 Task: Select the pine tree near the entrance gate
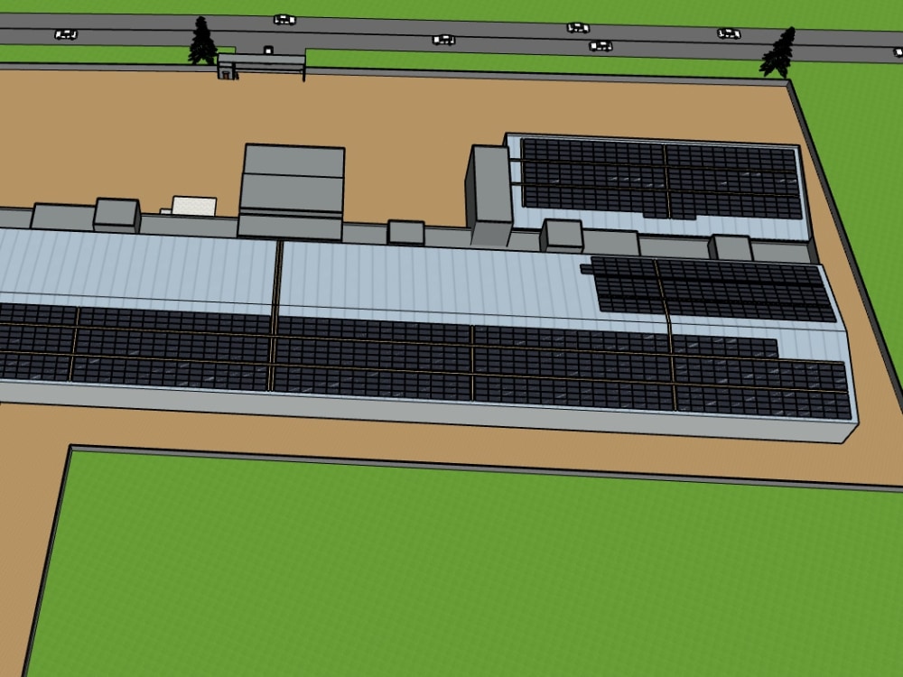tap(200, 43)
